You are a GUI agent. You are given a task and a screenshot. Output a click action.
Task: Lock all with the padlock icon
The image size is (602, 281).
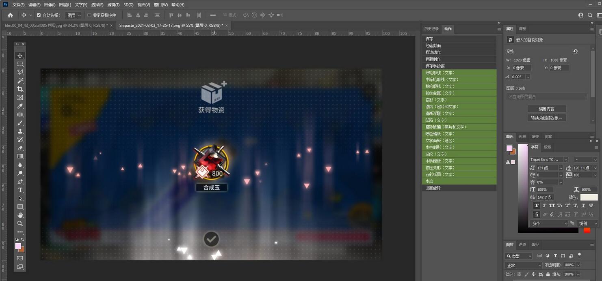pyautogui.click(x=548, y=275)
